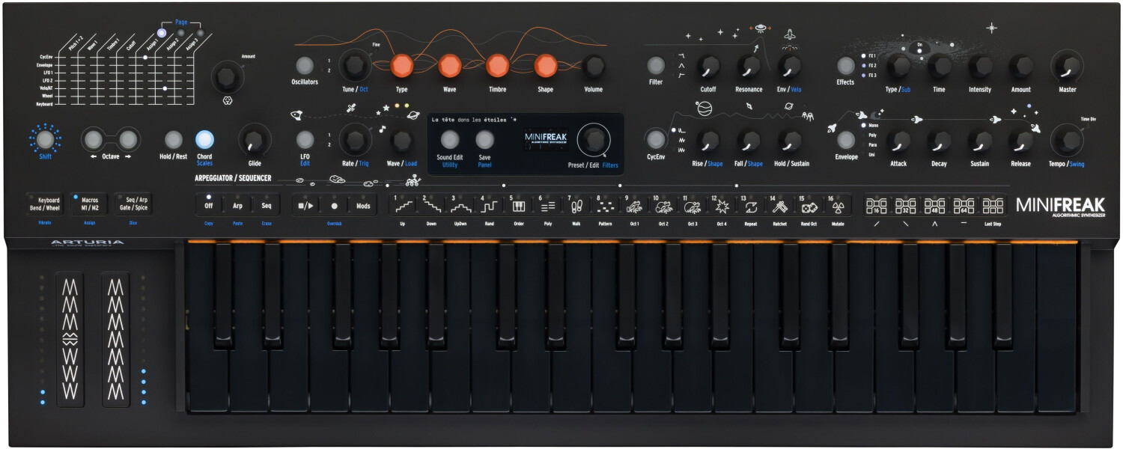
Task: Toggle the Hold / Rest button
Action: (174, 141)
